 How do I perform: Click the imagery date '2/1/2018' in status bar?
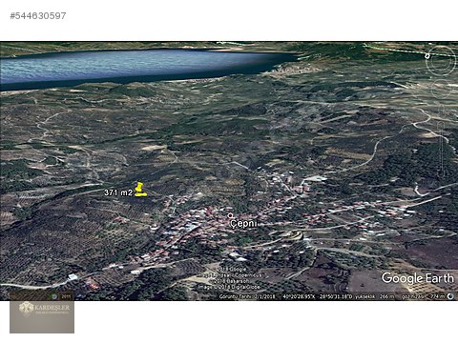[264, 296]
